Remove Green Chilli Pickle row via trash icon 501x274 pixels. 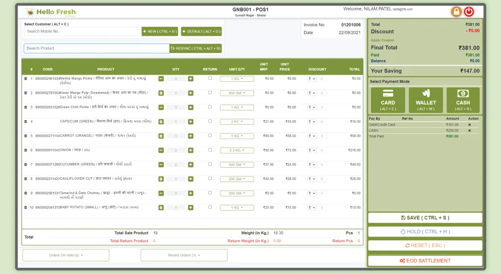pos(25,107)
